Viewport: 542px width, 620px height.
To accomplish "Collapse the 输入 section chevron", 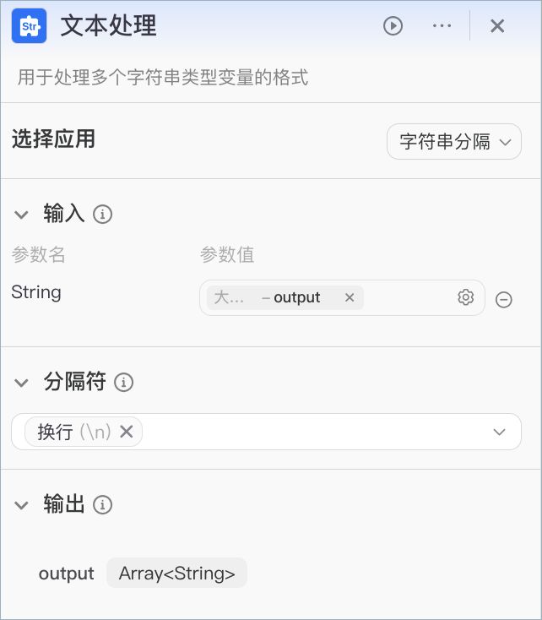I will pyautogui.click(x=21, y=215).
